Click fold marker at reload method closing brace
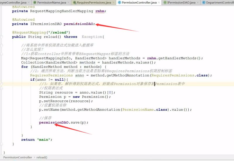The height and width of the screenshot is (161, 234). 2,144
